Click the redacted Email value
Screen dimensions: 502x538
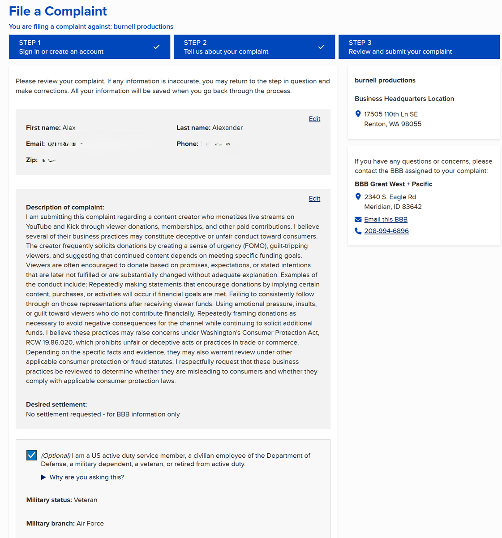click(x=65, y=144)
